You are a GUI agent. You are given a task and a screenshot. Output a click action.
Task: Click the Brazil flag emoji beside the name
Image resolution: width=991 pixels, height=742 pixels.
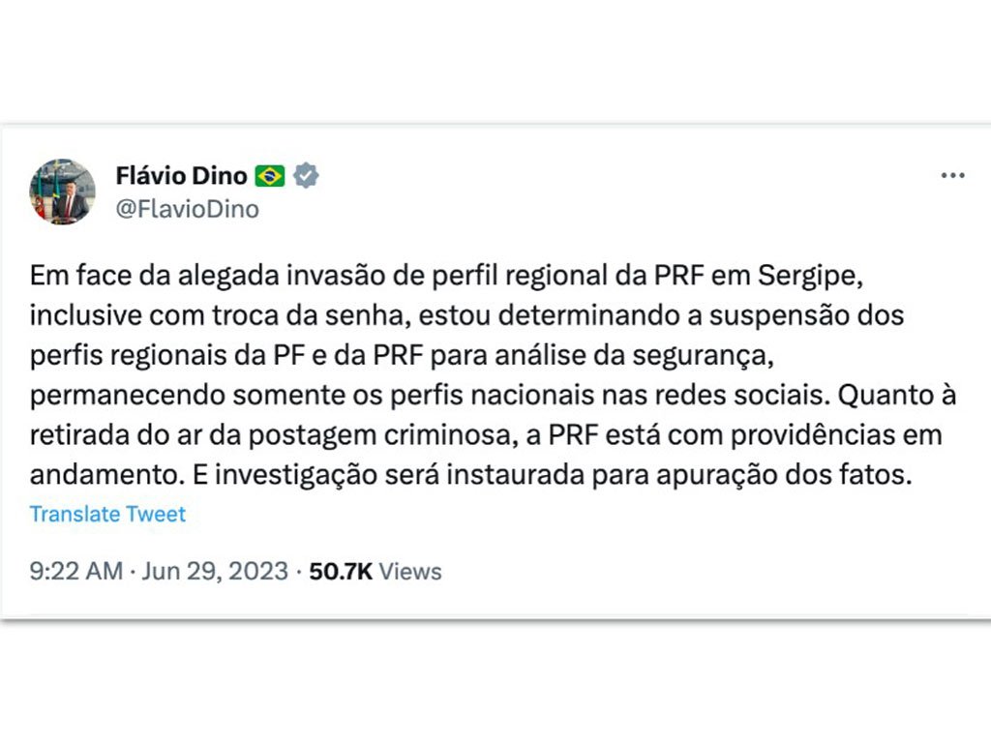click(270, 176)
